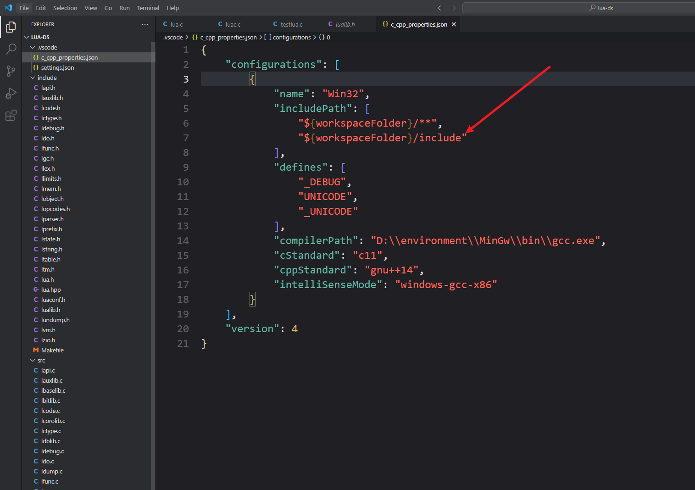Screen dimensions: 695x490
Task: Open the Terminal menu
Action: 148,8
